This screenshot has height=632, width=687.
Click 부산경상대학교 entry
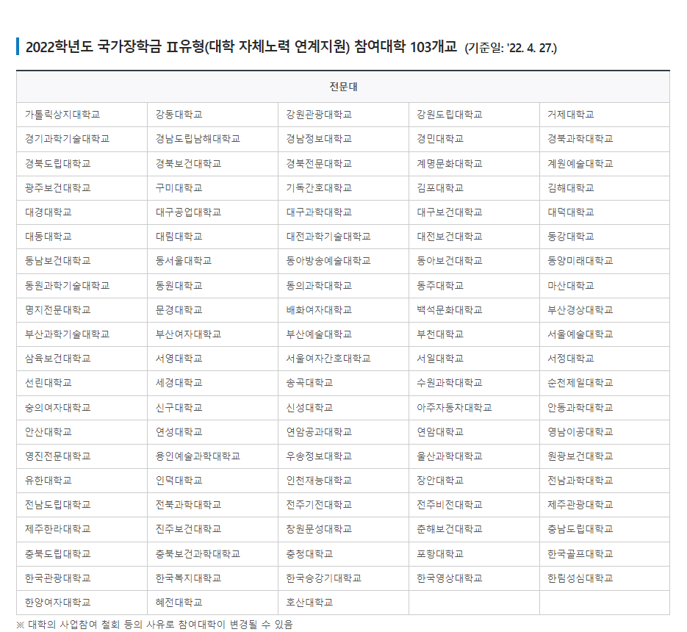(x=605, y=310)
